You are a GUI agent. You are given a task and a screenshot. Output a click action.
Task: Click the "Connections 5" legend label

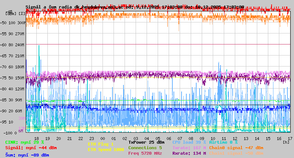pos(145,148)
